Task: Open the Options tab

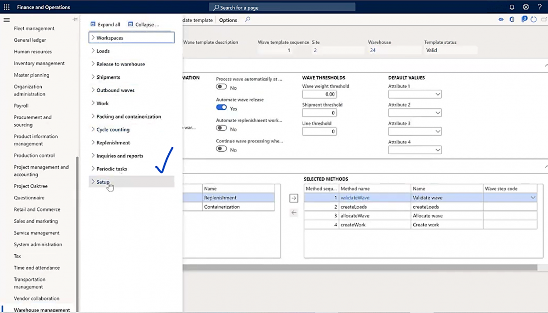Action: 228,20
